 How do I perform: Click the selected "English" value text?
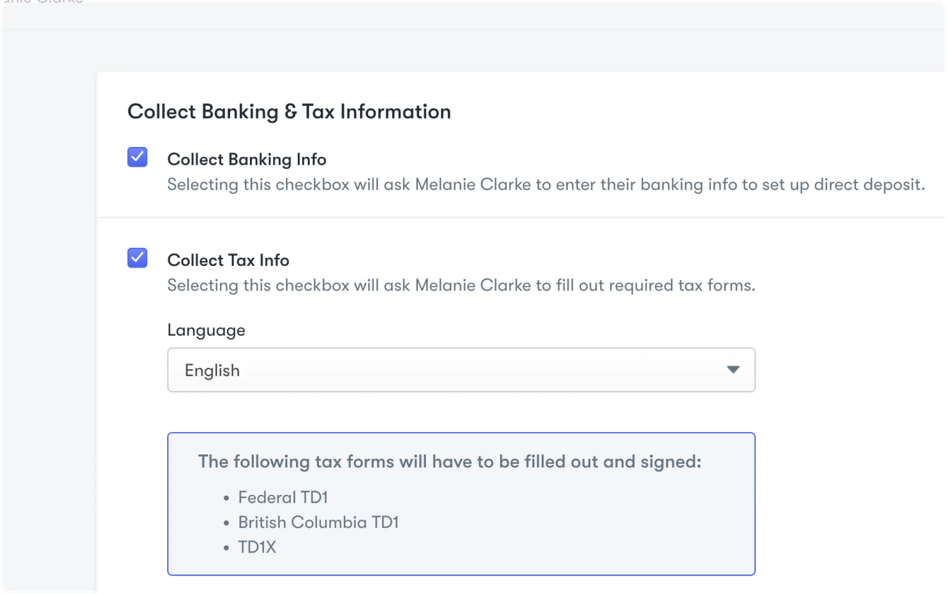pyautogui.click(x=212, y=371)
